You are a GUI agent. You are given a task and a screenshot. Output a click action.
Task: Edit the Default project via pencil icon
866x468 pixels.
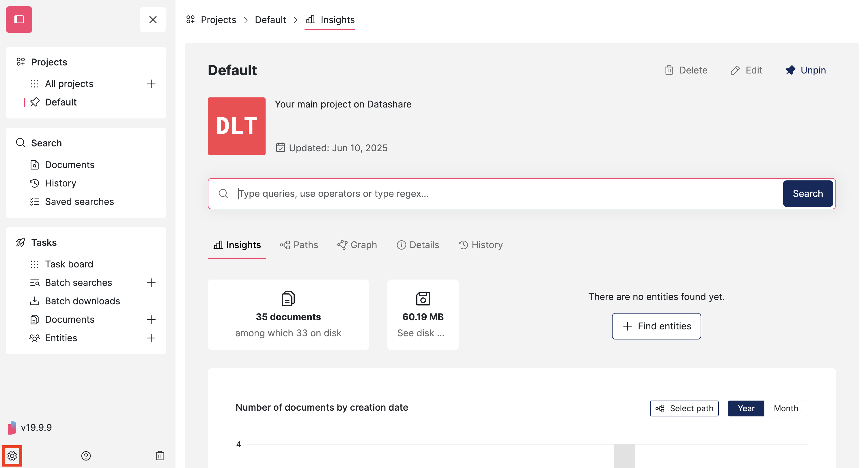(x=747, y=70)
